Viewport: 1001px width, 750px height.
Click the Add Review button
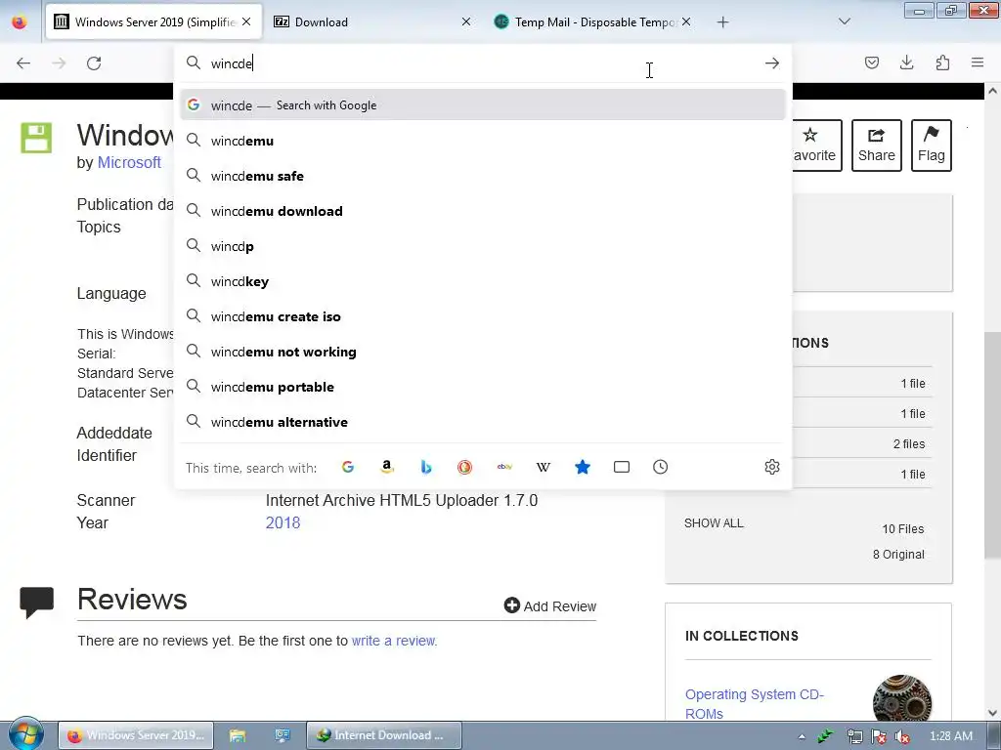tap(550, 605)
